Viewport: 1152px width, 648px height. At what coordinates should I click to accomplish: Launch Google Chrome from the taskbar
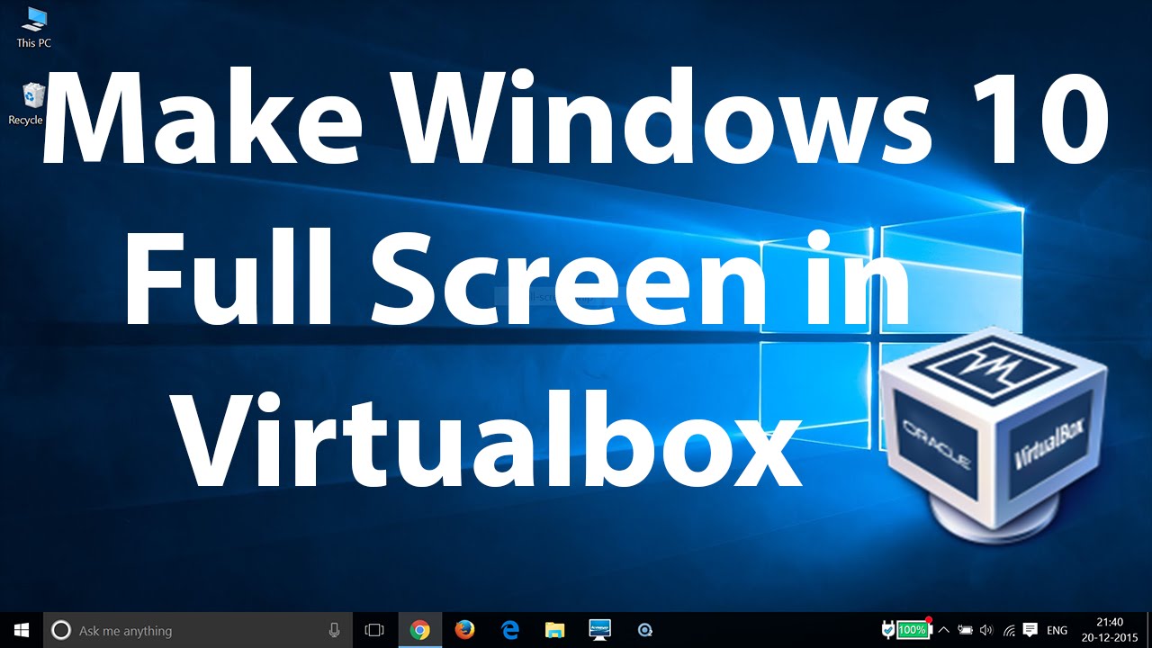pyautogui.click(x=419, y=630)
